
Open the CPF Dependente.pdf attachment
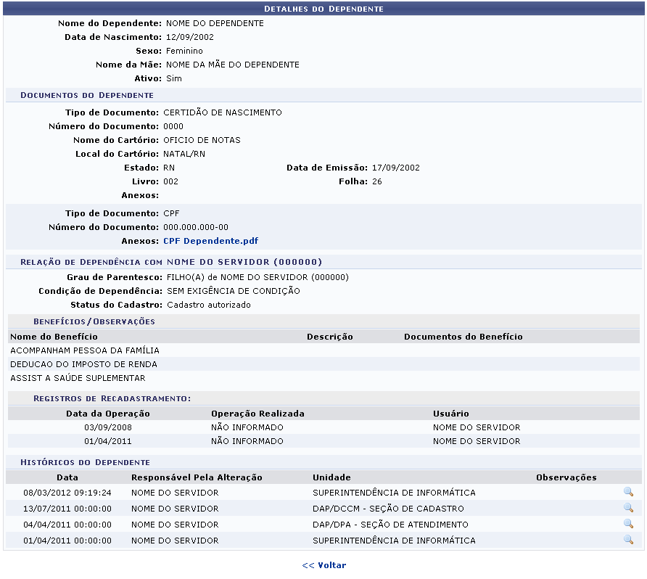(210, 241)
